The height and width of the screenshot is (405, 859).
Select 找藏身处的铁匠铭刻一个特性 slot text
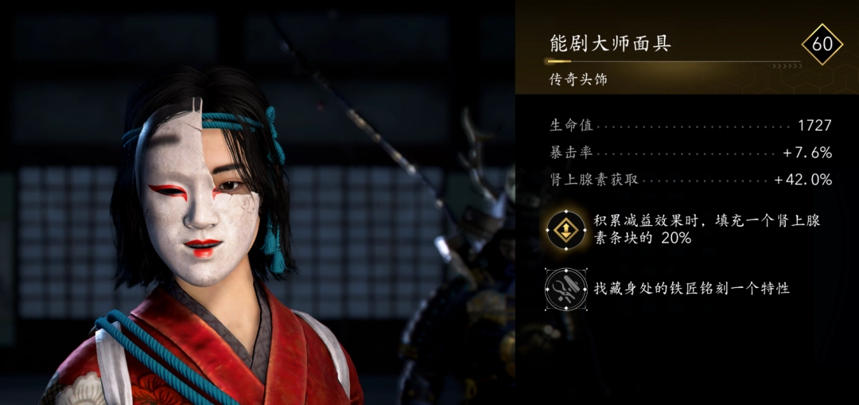pyautogui.click(x=692, y=289)
